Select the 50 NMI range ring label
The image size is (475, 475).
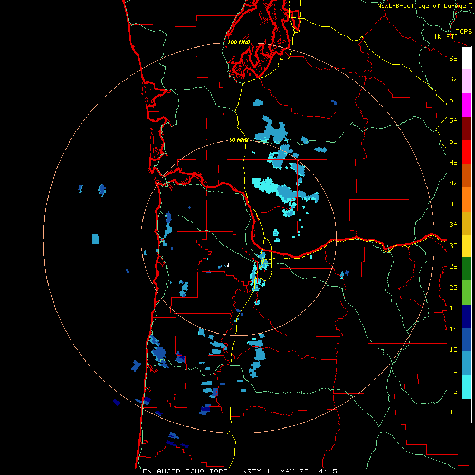(239, 140)
